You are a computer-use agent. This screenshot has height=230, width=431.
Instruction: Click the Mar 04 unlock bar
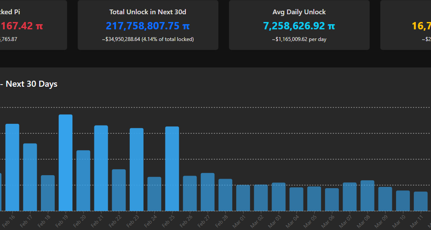[297, 199]
